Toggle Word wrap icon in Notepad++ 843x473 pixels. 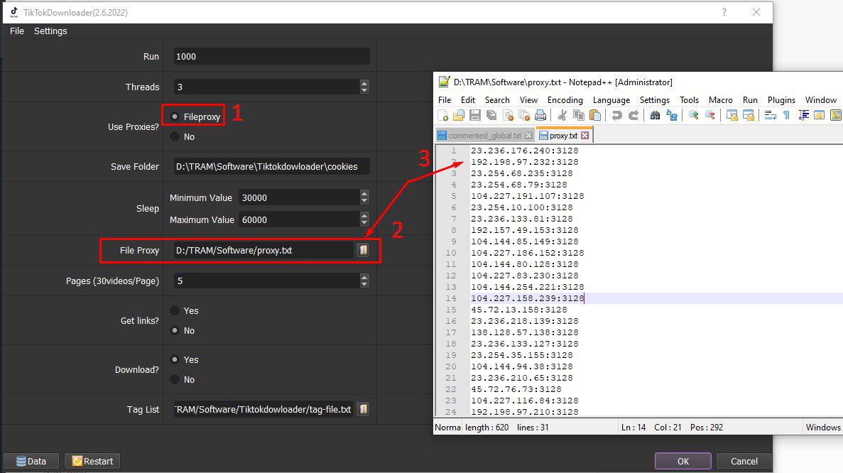click(x=770, y=116)
